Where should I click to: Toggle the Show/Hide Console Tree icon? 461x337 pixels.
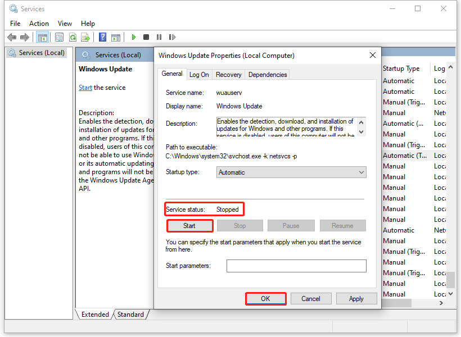point(42,37)
